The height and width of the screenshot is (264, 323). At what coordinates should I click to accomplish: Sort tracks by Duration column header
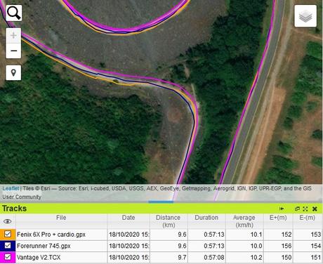tap(206, 221)
